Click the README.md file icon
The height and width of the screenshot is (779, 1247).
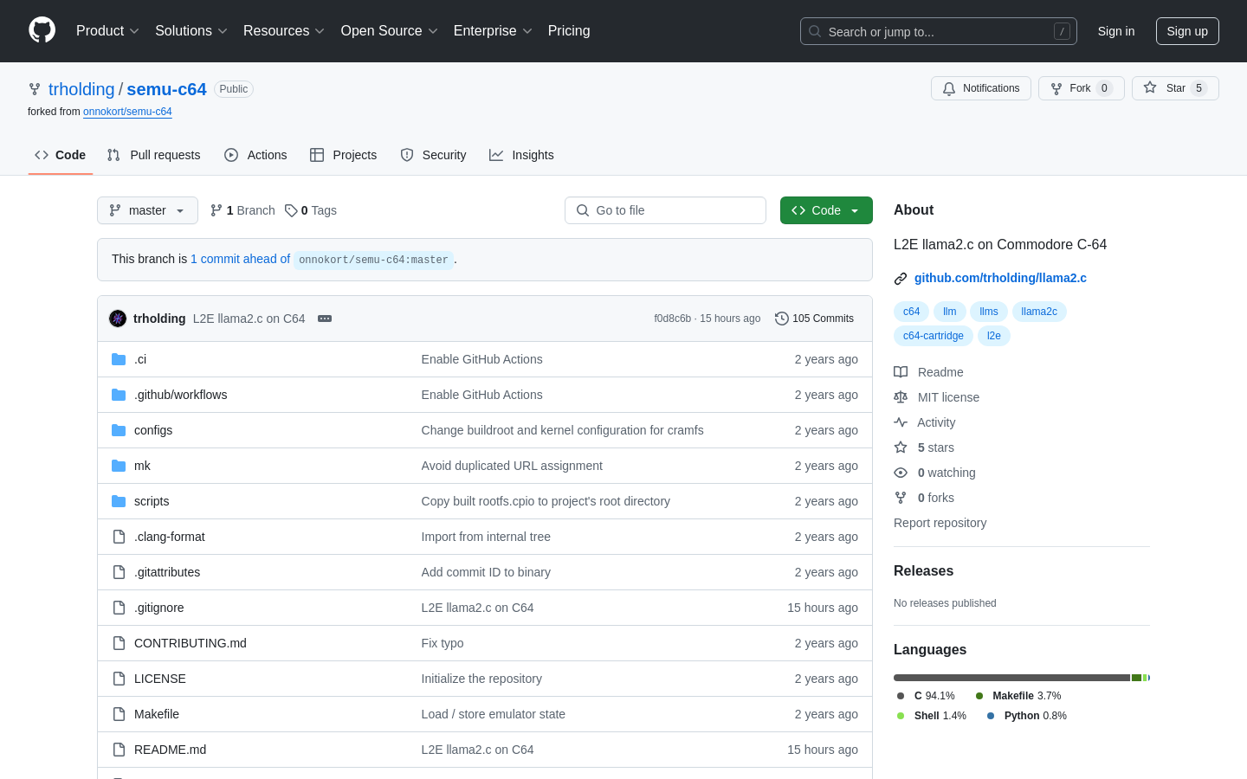pos(119,750)
